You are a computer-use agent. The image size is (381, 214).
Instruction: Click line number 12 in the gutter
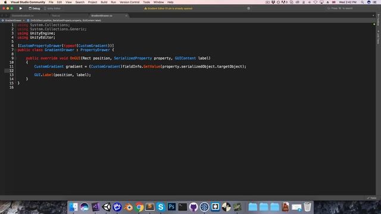(11, 71)
